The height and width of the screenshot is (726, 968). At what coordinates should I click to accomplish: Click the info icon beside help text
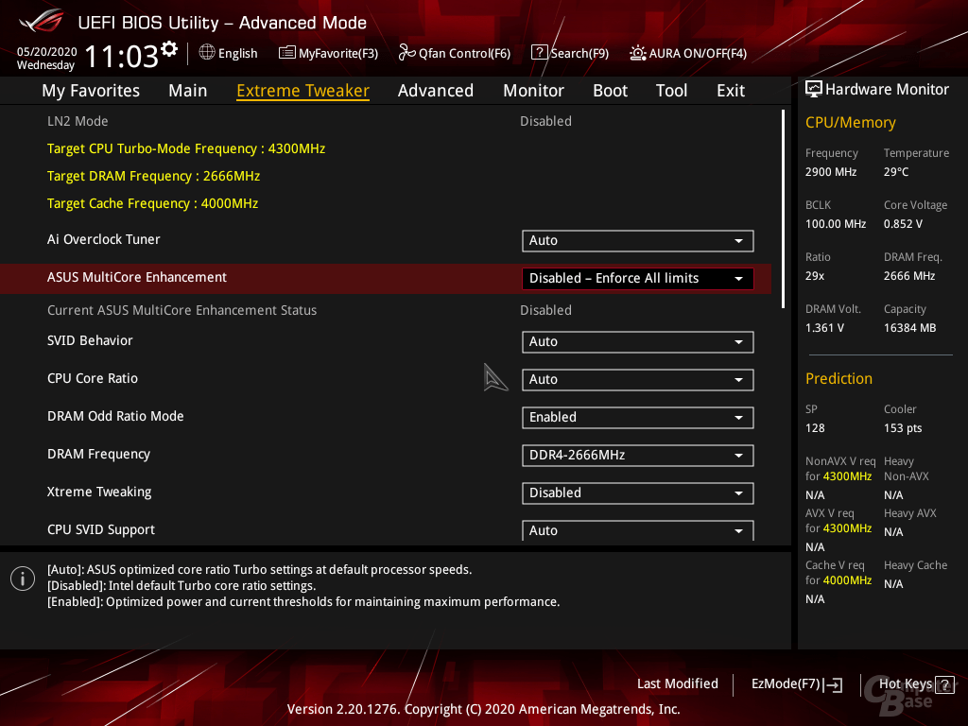pos(23,579)
